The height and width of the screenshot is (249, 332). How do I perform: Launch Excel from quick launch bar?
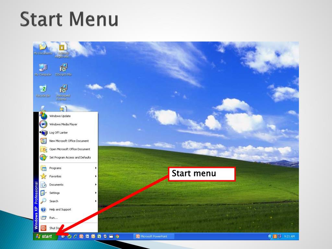99,236
